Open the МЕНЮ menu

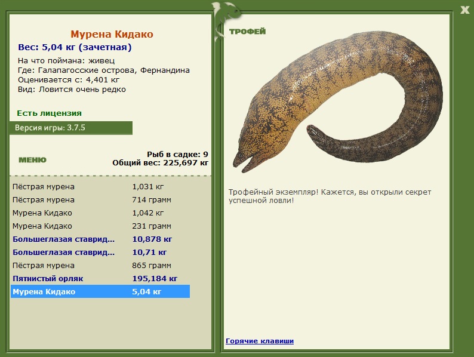pyautogui.click(x=33, y=160)
